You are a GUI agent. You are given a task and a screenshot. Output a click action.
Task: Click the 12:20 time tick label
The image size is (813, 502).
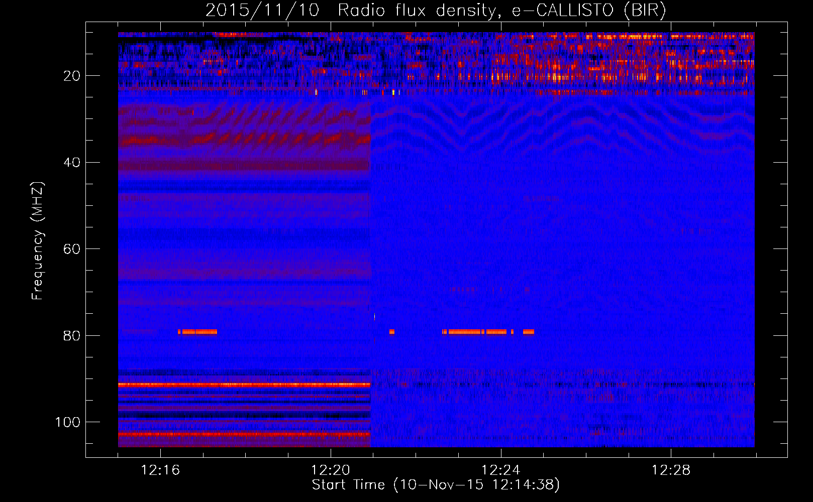[331, 470]
